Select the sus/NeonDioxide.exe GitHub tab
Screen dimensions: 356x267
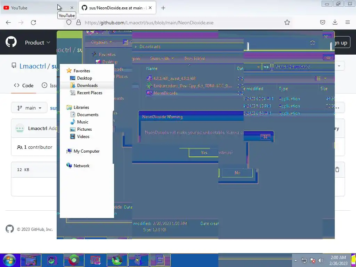[117, 8]
